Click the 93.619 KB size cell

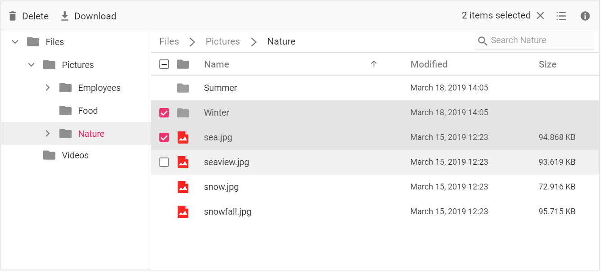click(x=557, y=162)
